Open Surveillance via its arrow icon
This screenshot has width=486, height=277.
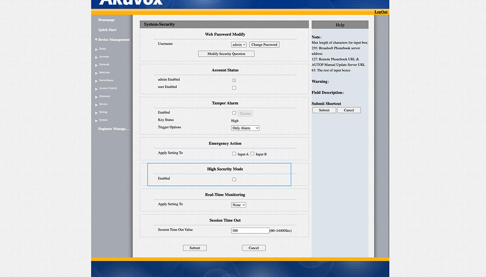(x=96, y=81)
